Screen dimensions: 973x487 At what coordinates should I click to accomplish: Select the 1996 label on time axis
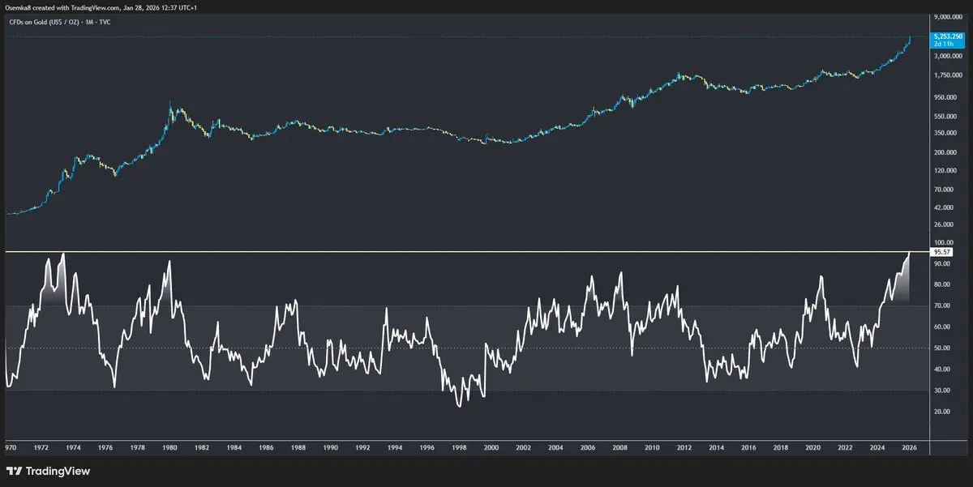426,446
